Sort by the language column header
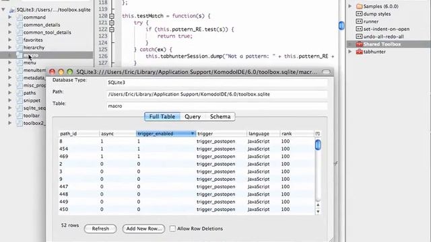 click(x=263, y=134)
